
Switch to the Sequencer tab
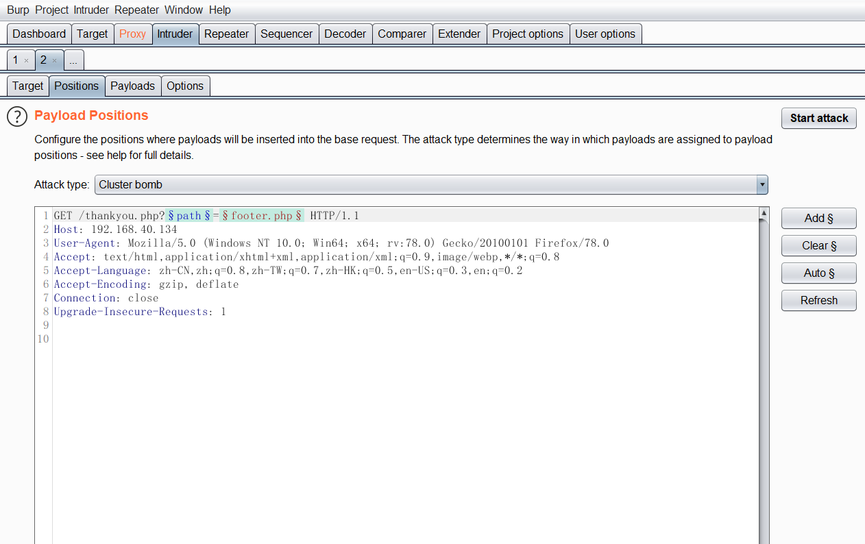287,34
